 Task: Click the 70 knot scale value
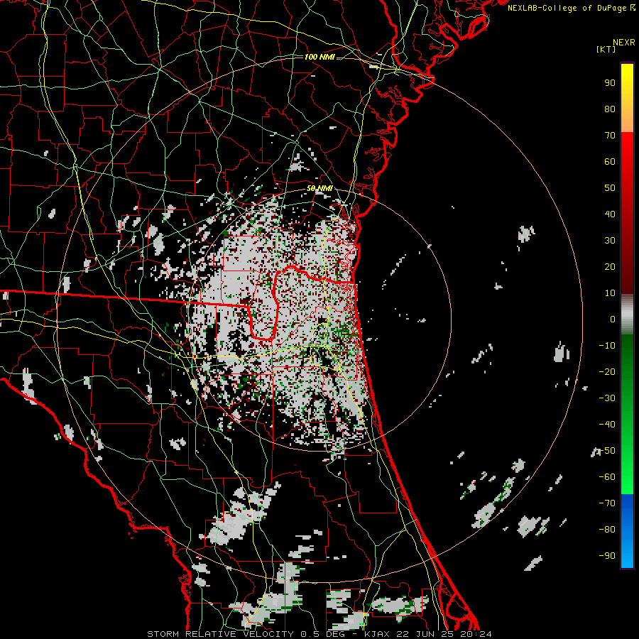[x=610, y=136]
